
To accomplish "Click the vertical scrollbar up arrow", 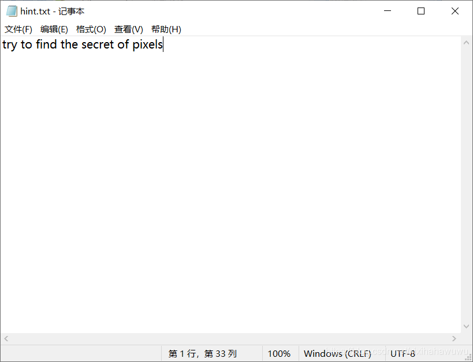I will click(466, 43).
